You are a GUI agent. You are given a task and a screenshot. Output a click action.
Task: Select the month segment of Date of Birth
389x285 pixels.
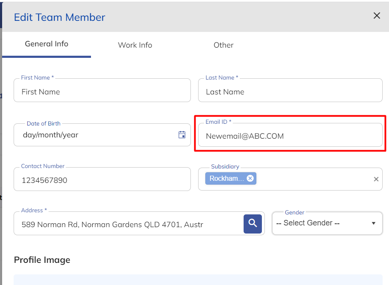50,135
